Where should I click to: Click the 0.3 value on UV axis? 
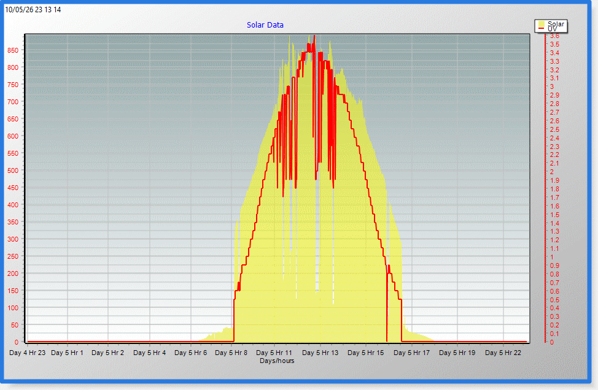point(554,316)
